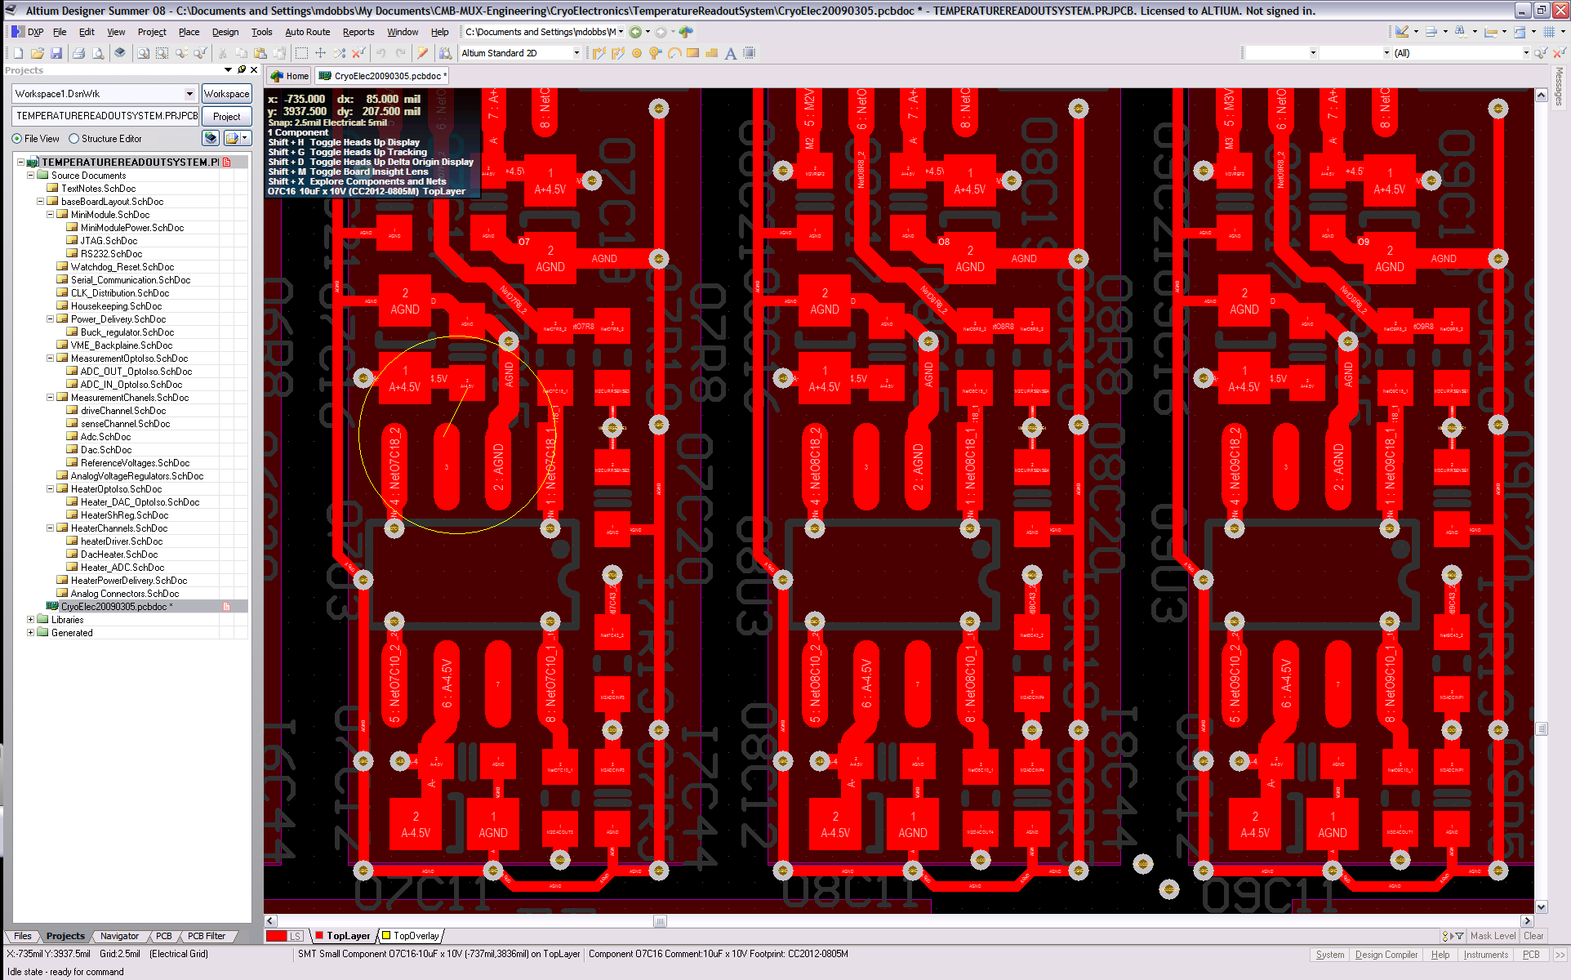Select the Structure Editor radio button
This screenshot has height=980, width=1571.
74,139
